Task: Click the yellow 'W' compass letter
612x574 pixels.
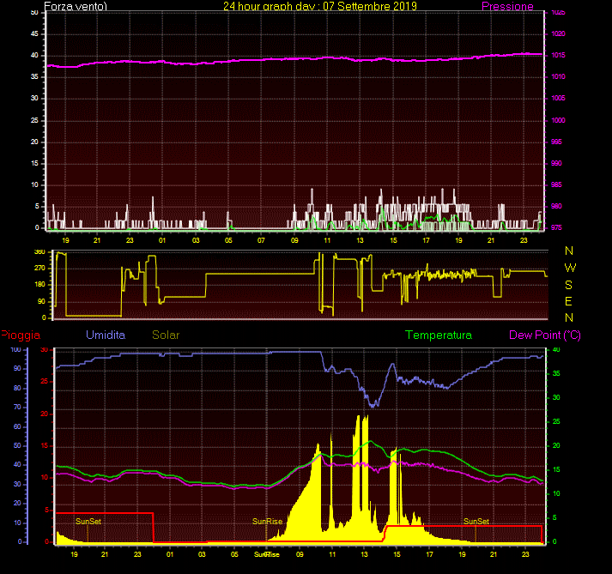Action: pyautogui.click(x=570, y=268)
